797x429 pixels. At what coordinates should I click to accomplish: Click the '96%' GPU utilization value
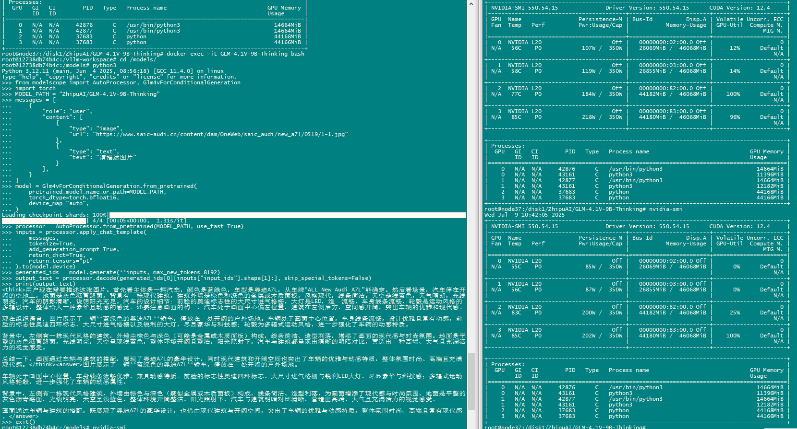tap(735, 117)
